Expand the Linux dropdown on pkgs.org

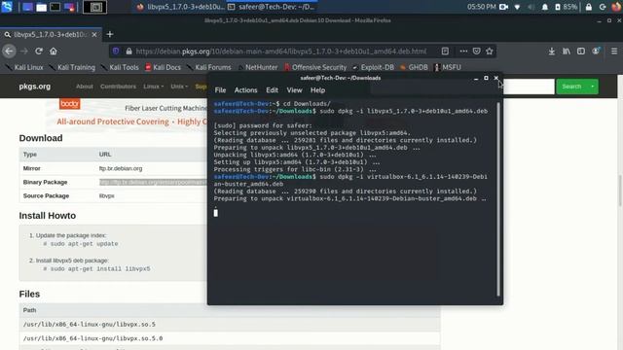(154, 87)
